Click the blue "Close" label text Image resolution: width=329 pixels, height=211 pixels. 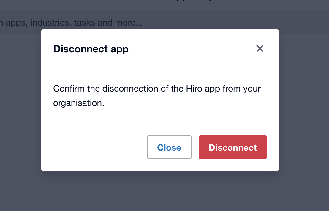pos(169,148)
